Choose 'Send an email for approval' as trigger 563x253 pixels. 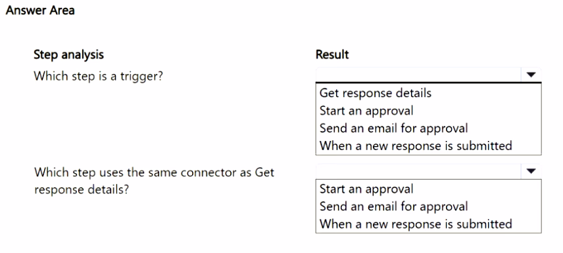(393, 128)
